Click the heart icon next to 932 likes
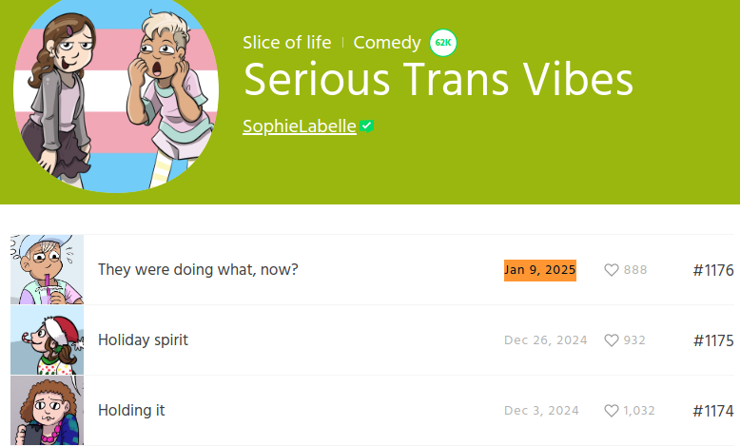Viewport: 740px width, 446px height. [x=612, y=340]
